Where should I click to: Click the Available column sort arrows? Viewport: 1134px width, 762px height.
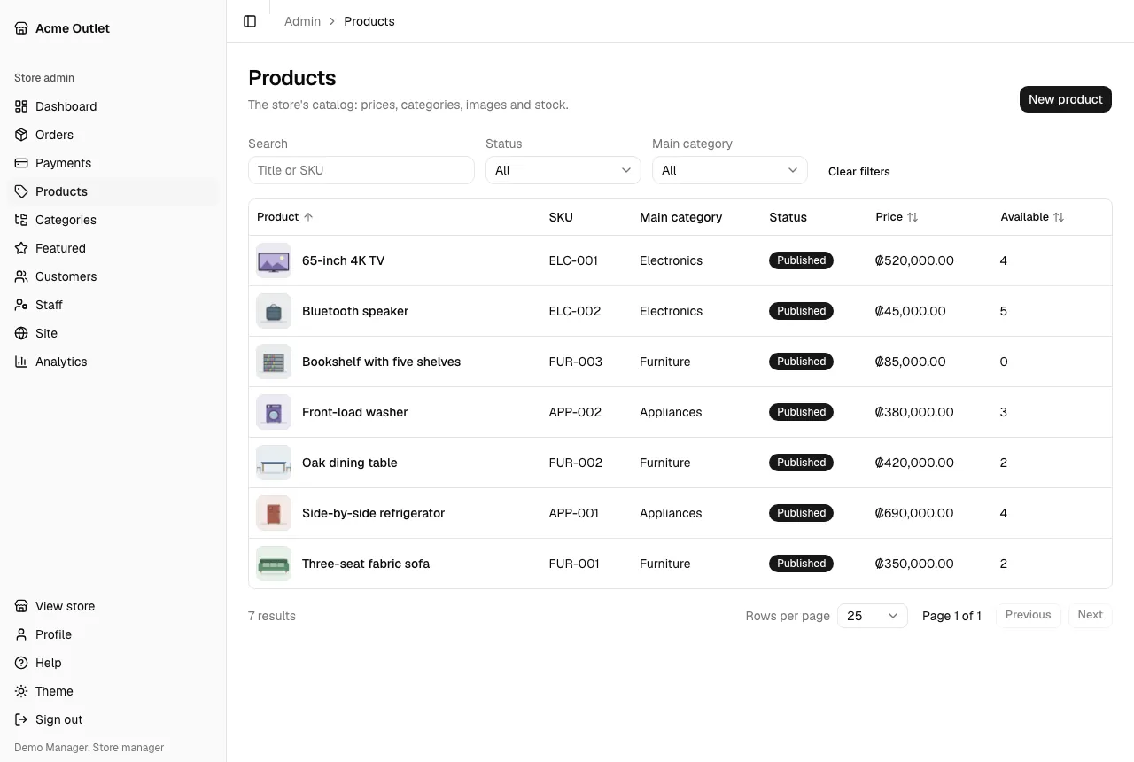(1059, 217)
